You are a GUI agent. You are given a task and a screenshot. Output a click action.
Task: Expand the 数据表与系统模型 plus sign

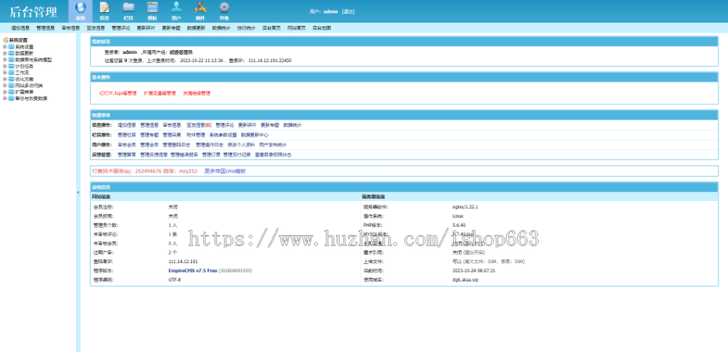[5, 60]
